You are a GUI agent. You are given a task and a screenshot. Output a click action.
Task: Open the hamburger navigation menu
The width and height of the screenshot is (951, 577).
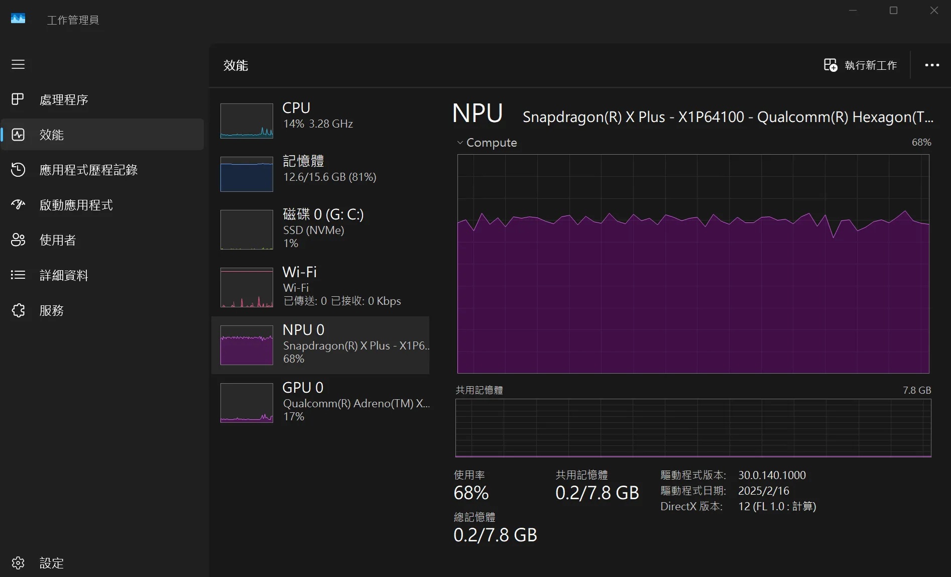(x=18, y=64)
